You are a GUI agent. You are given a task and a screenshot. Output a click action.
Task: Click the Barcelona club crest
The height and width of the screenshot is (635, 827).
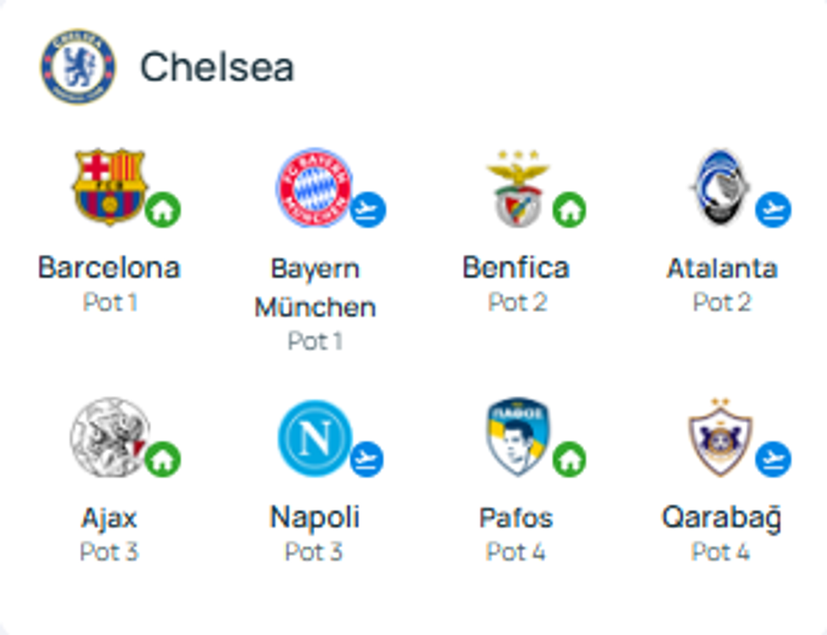(109, 186)
